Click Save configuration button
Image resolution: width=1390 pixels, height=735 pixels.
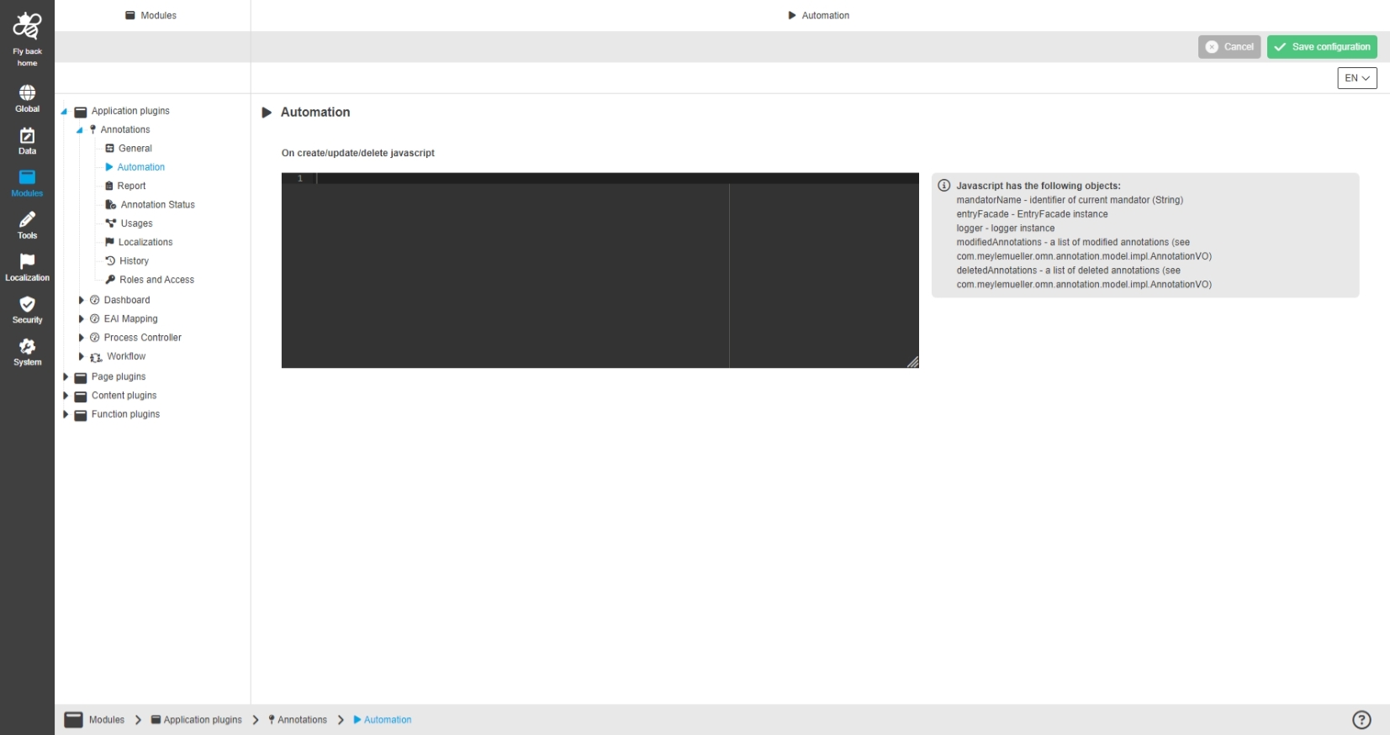point(1322,47)
